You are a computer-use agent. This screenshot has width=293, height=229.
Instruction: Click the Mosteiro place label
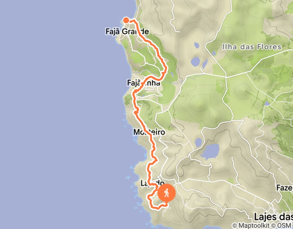point(149,132)
